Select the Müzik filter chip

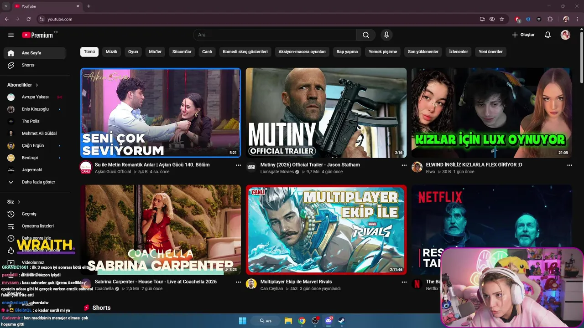point(111,52)
